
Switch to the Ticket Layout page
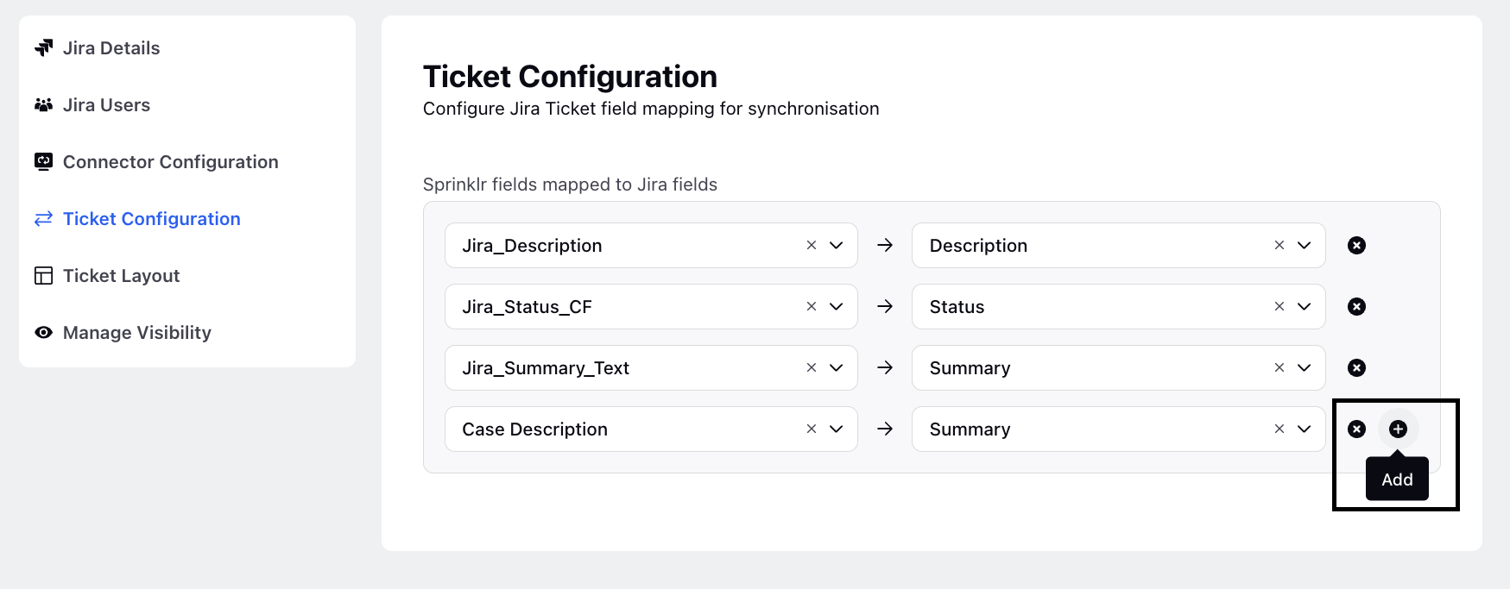[x=106, y=276]
